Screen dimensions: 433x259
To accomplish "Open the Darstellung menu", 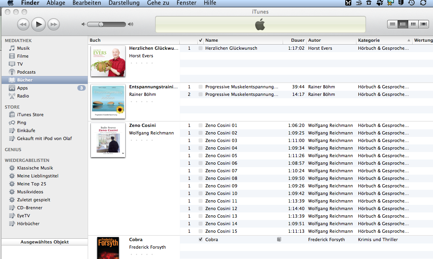I will pos(124,3).
